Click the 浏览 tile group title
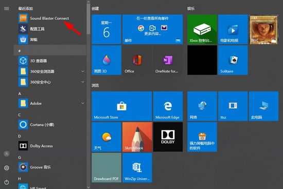The image size is (283, 189). point(95,85)
